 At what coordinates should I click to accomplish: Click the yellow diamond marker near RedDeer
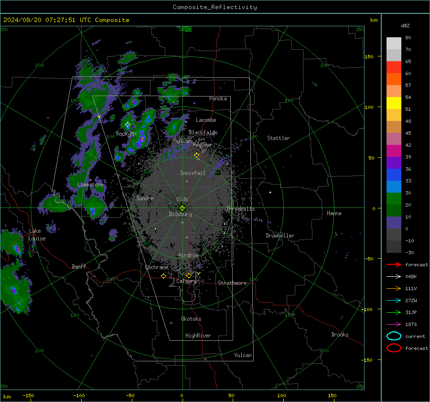click(197, 155)
